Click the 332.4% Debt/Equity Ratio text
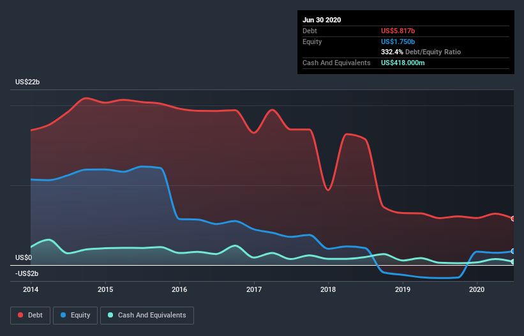Image resolution: width=524 pixels, height=336 pixels. pos(421,52)
